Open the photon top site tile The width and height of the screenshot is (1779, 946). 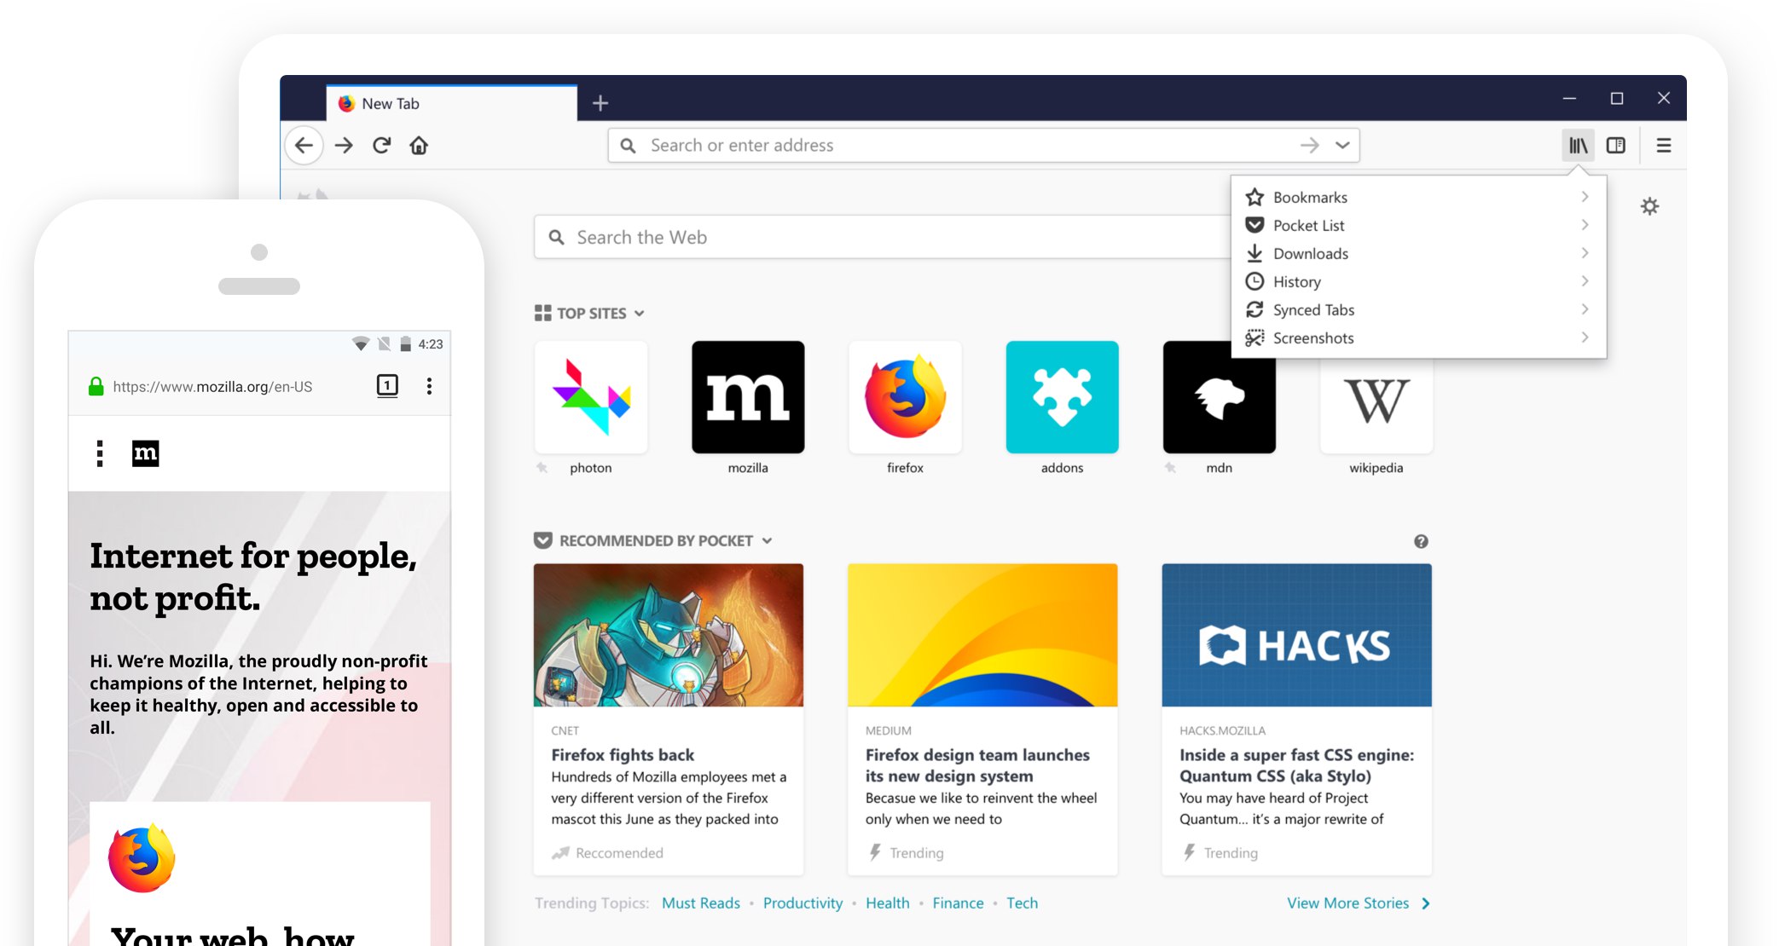(591, 397)
